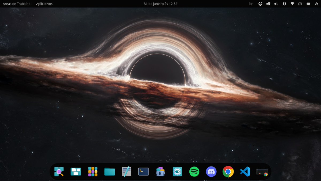Open the power/session menu

[316, 4]
